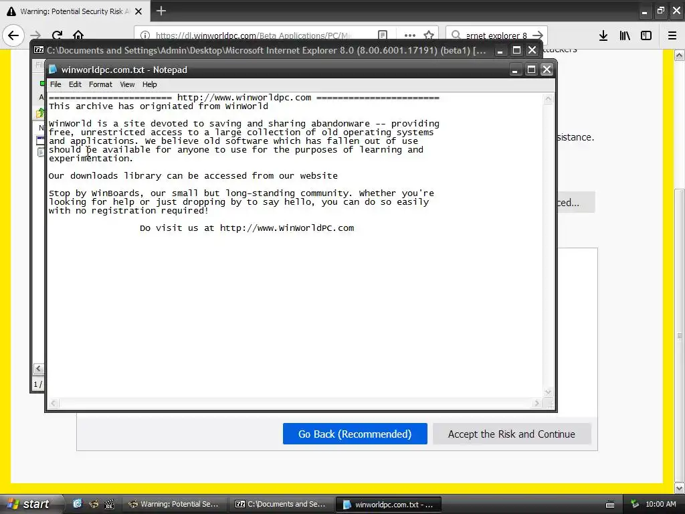The width and height of the screenshot is (685, 514).
Task: Click 'Do visit us at http://www.WinWorldPC.com' line
Action: [x=247, y=228]
